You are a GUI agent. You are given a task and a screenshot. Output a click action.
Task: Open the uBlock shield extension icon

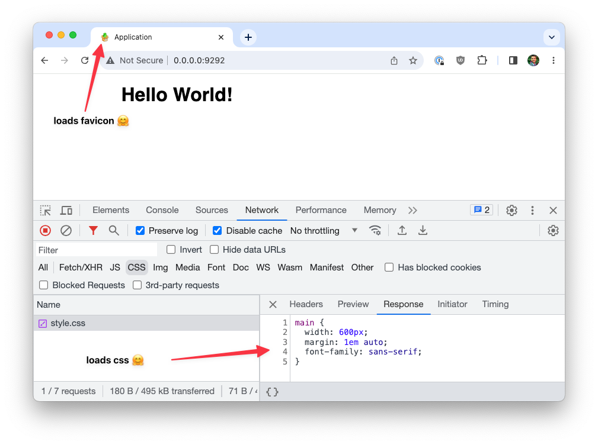pyautogui.click(x=461, y=60)
